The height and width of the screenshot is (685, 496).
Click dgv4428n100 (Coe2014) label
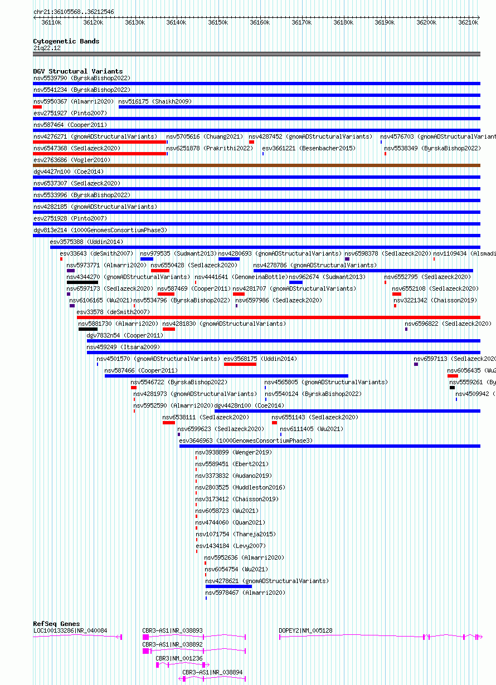click(x=249, y=405)
